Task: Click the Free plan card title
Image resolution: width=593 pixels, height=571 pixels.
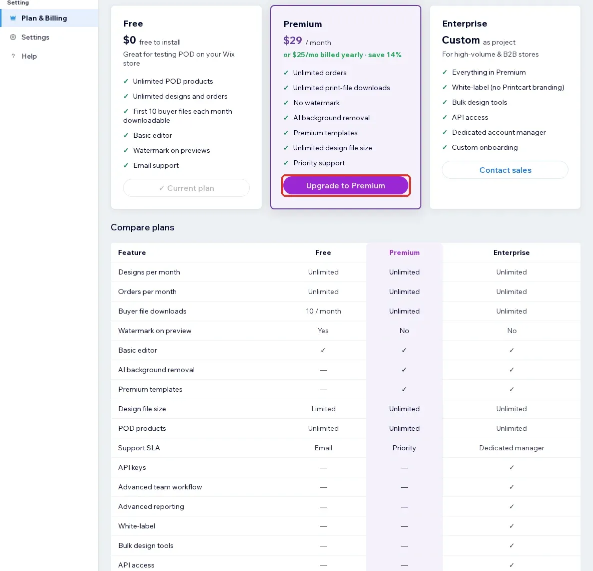Action: coord(133,24)
